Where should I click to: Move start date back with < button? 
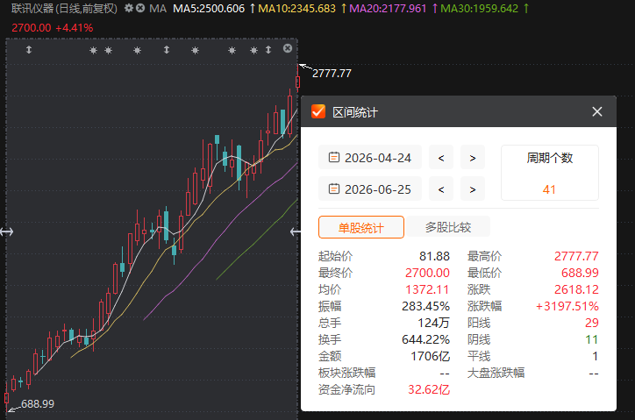click(441, 157)
